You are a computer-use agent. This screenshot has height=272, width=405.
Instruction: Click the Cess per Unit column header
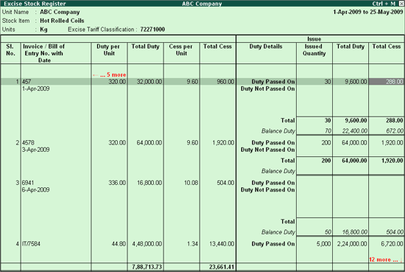[x=181, y=50]
